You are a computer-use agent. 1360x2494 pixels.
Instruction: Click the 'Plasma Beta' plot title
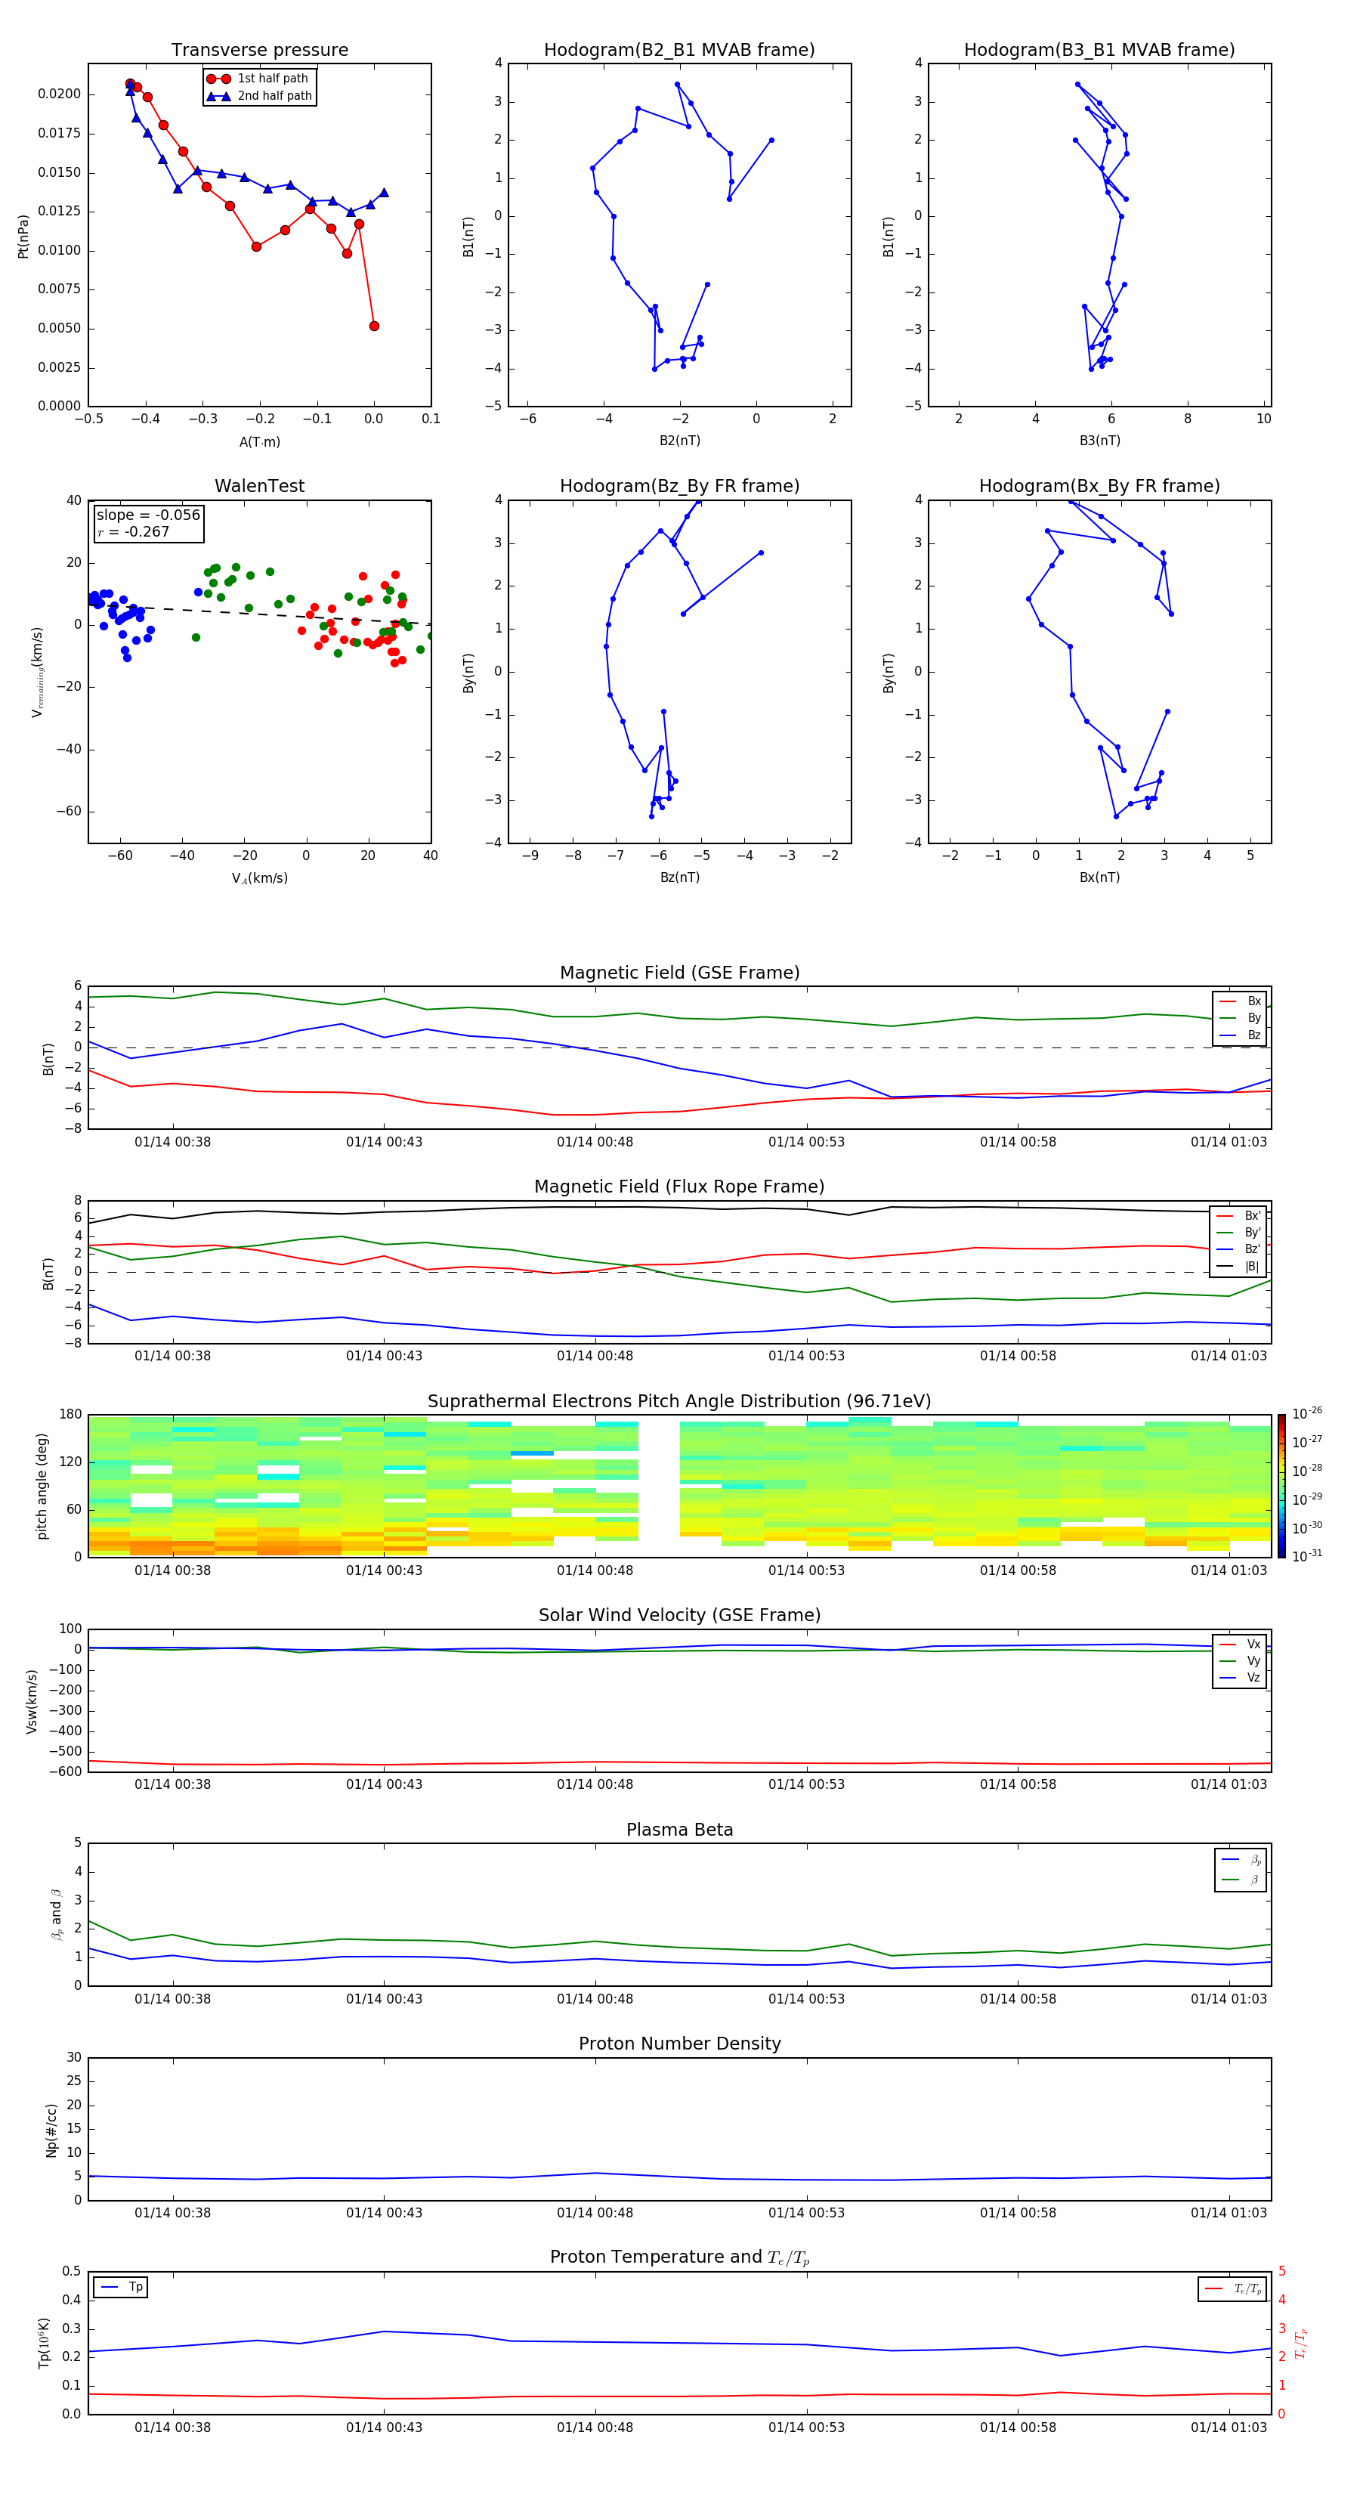point(679,1830)
